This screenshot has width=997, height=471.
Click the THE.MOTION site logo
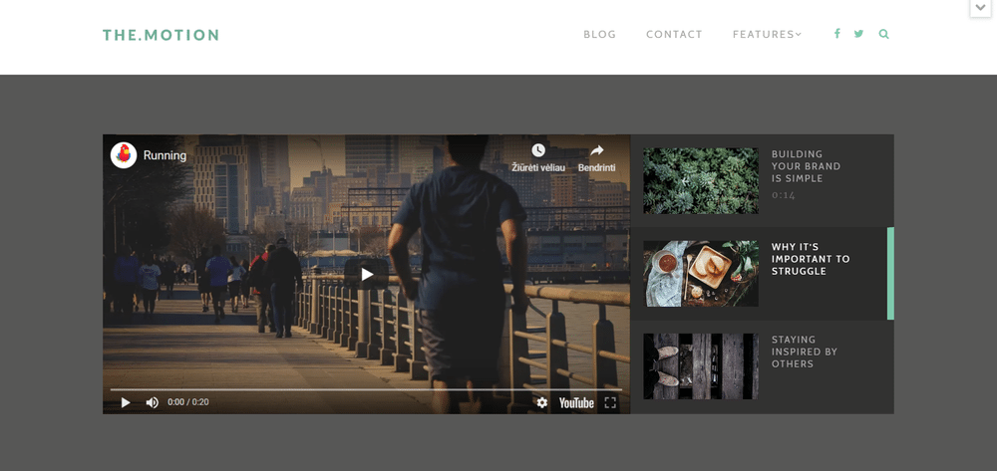161,35
